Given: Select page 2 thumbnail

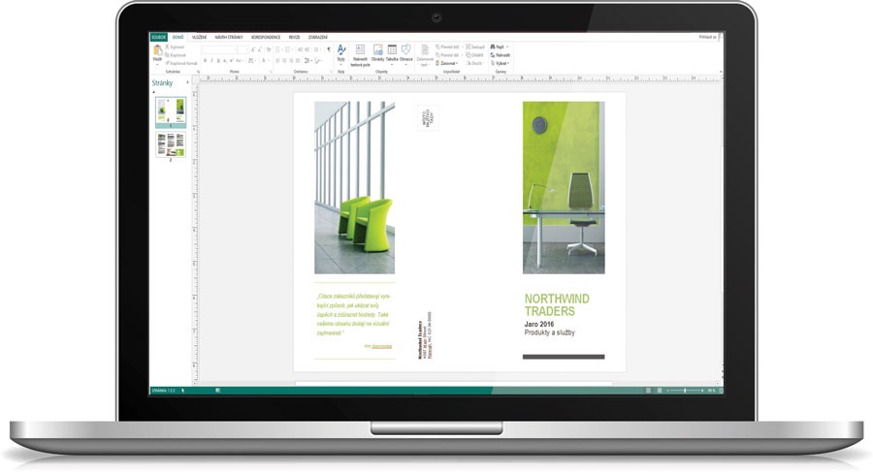Looking at the screenshot, I should [171, 144].
